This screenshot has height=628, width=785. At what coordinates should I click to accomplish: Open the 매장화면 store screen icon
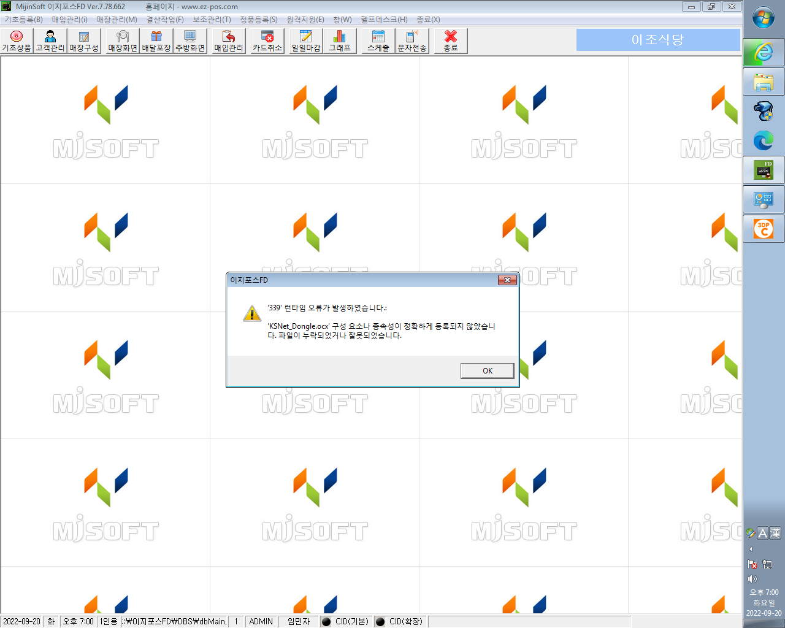123,40
